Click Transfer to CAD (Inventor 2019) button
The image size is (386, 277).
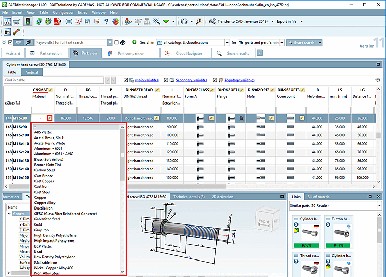click(x=240, y=22)
